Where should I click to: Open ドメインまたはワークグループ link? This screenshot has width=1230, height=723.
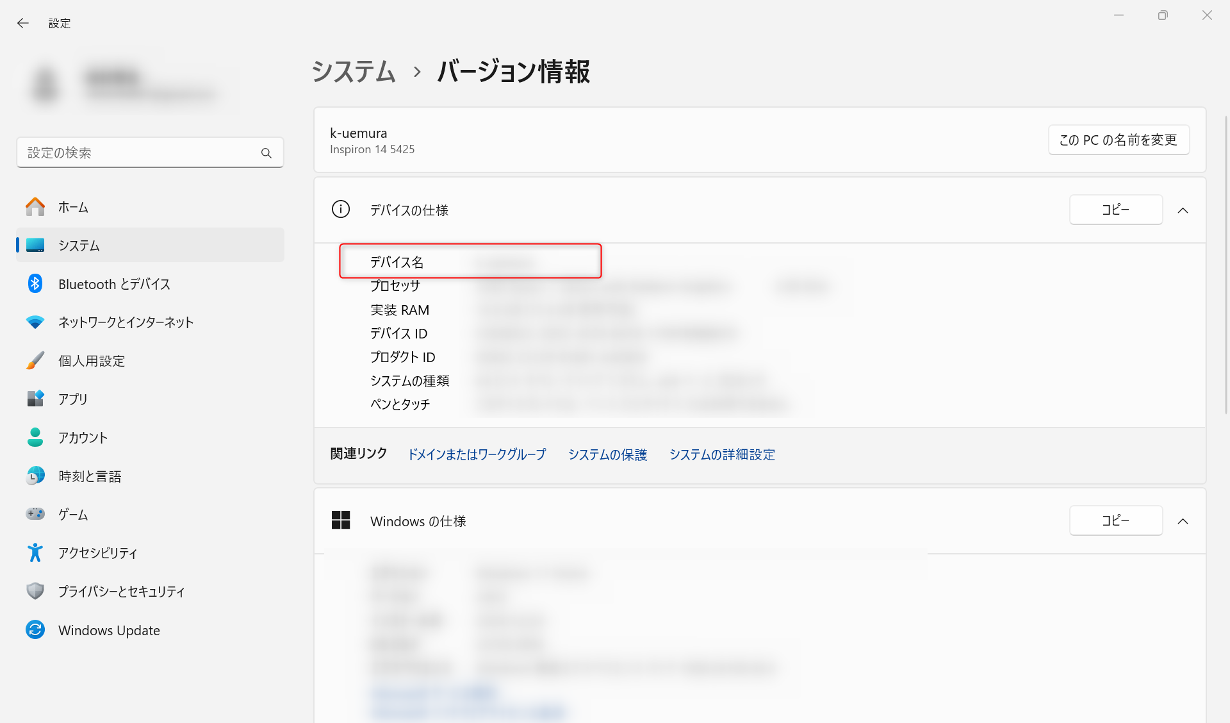tap(477, 454)
